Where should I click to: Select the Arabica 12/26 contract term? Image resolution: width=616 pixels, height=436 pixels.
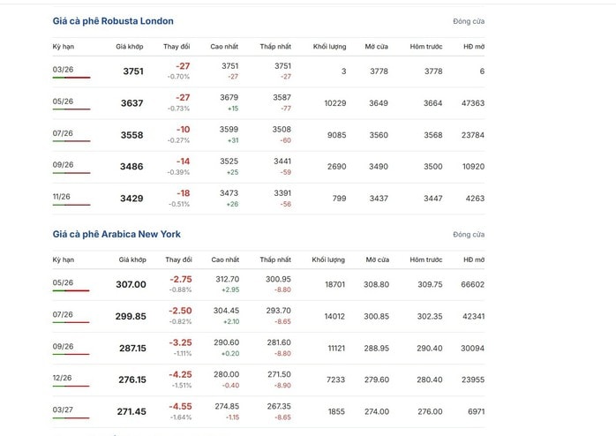[x=63, y=378]
